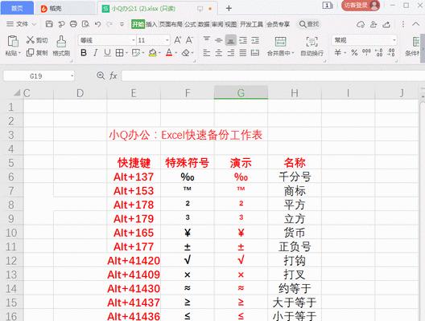Click the Wrap Text icon
425x321 pixels.
(x=312, y=46)
